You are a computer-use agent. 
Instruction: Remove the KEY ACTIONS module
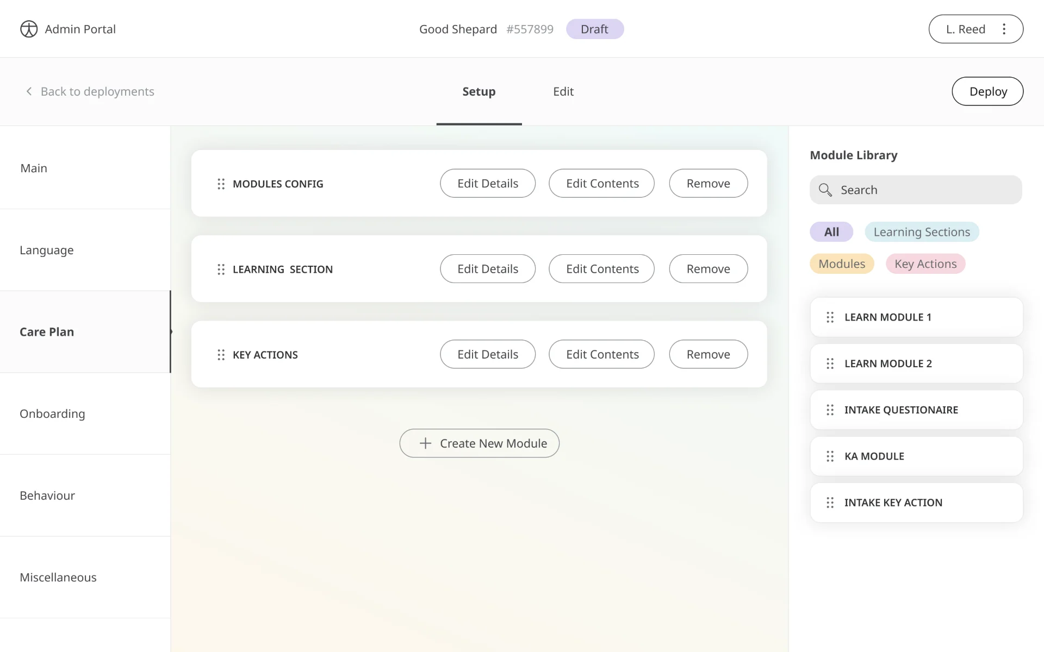click(x=709, y=354)
